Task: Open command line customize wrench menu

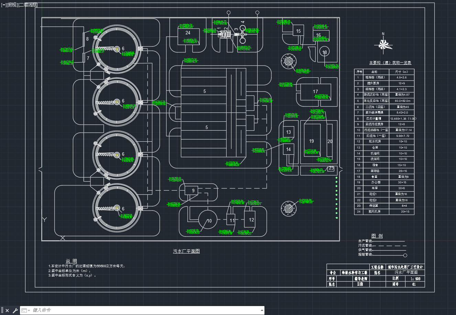Action: click(x=15, y=311)
